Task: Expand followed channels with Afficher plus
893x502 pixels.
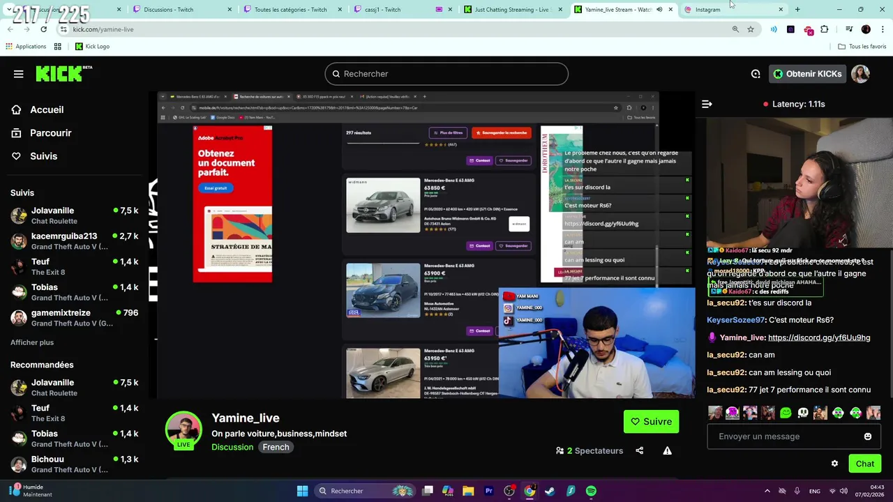Action: pos(32,342)
